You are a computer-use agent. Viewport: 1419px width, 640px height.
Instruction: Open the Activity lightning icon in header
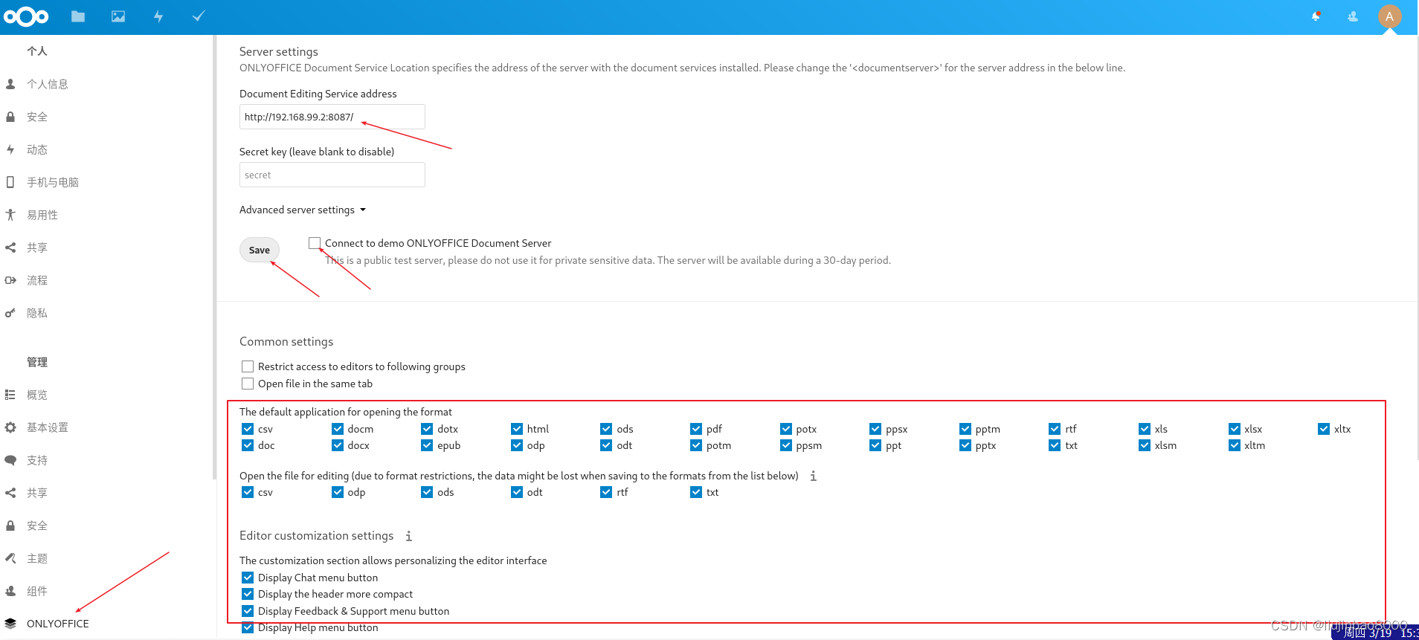pos(158,16)
